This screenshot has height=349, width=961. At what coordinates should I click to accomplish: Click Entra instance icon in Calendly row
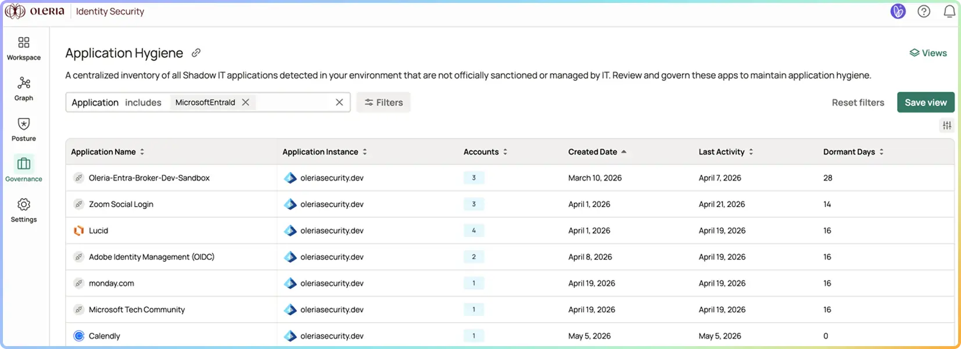290,336
